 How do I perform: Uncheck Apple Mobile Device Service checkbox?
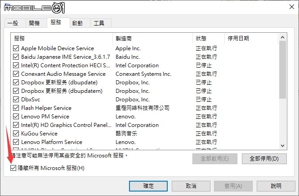tap(16, 48)
